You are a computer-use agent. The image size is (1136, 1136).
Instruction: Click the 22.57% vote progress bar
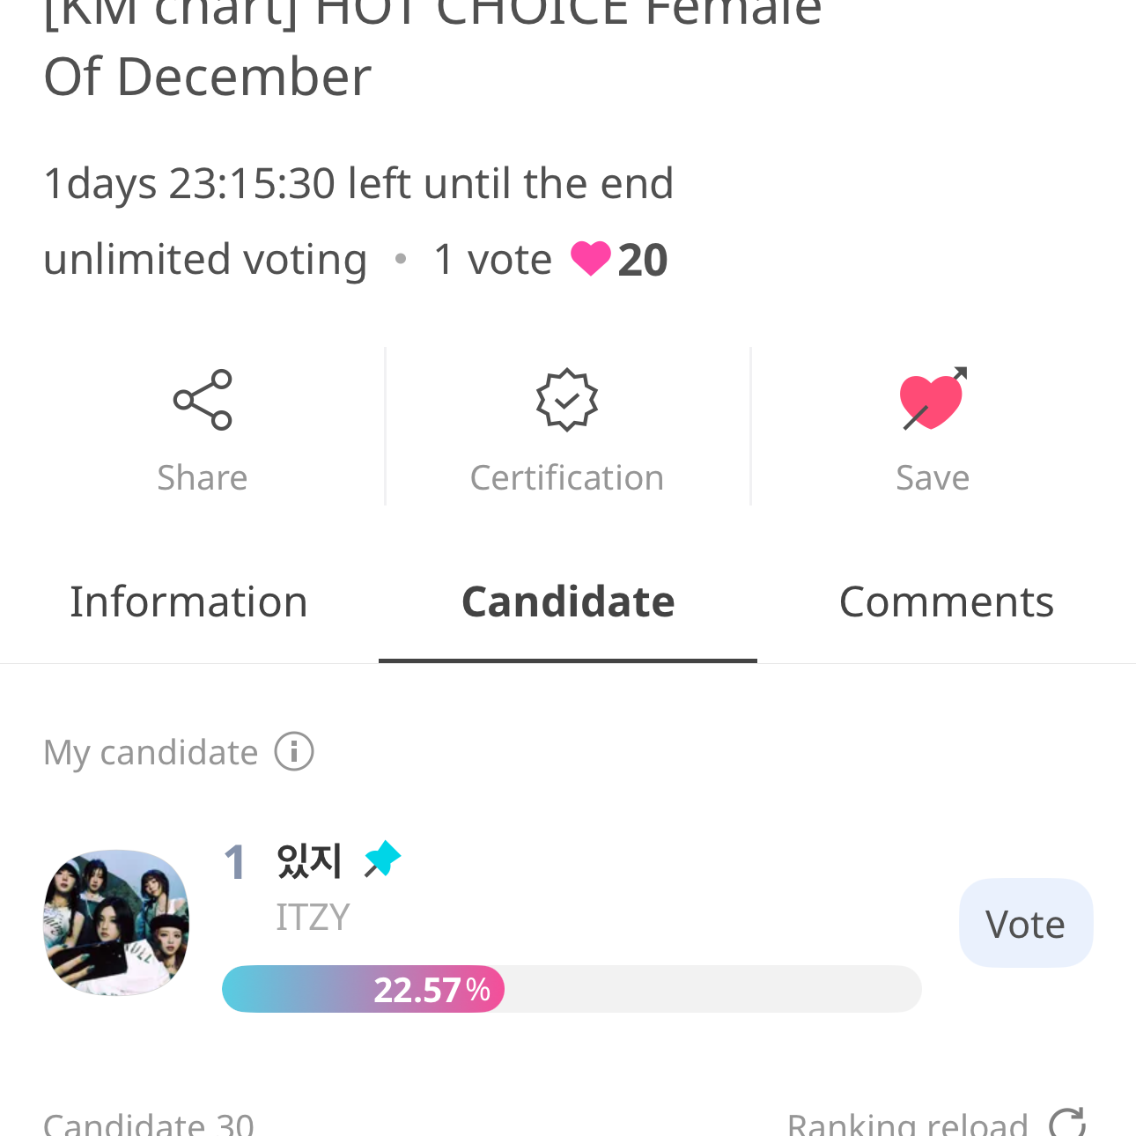[571, 989]
